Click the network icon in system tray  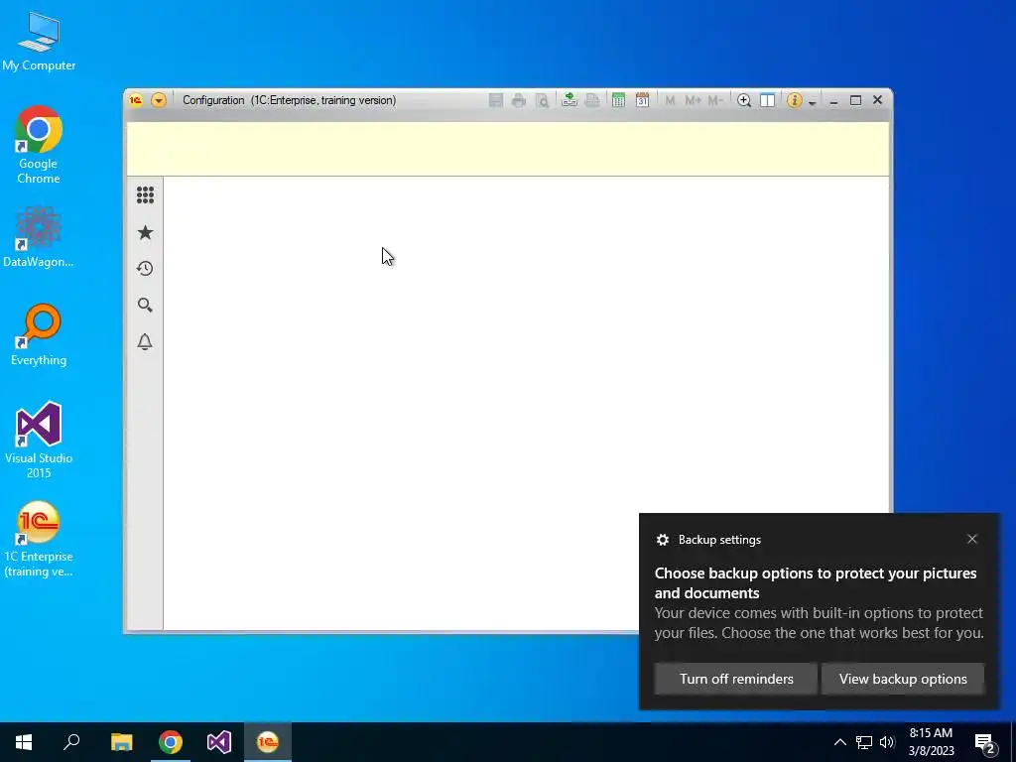tap(864, 742)
